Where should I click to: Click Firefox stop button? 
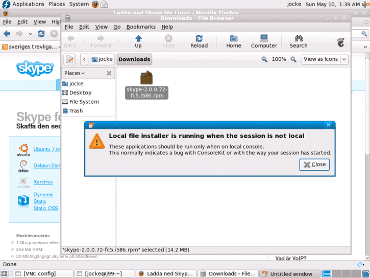(54, 34)
